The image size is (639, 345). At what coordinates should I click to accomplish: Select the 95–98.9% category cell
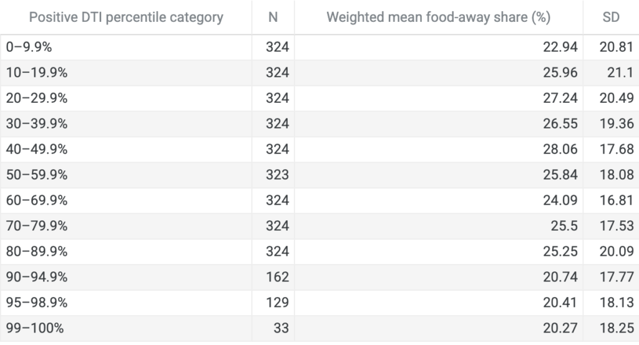tap(37, 302)
